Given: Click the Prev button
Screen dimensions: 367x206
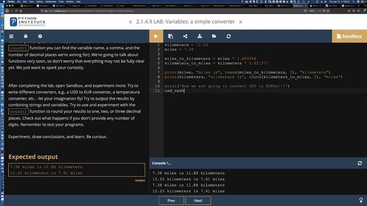Looking at the screenshot, I should coord(171,201).
